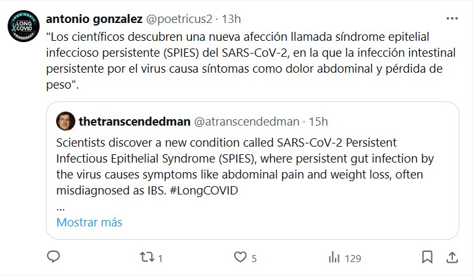The height and width of the screenshot is (278, 476).
Task: Click the repost arrows icon
Action: coord(146,258)
